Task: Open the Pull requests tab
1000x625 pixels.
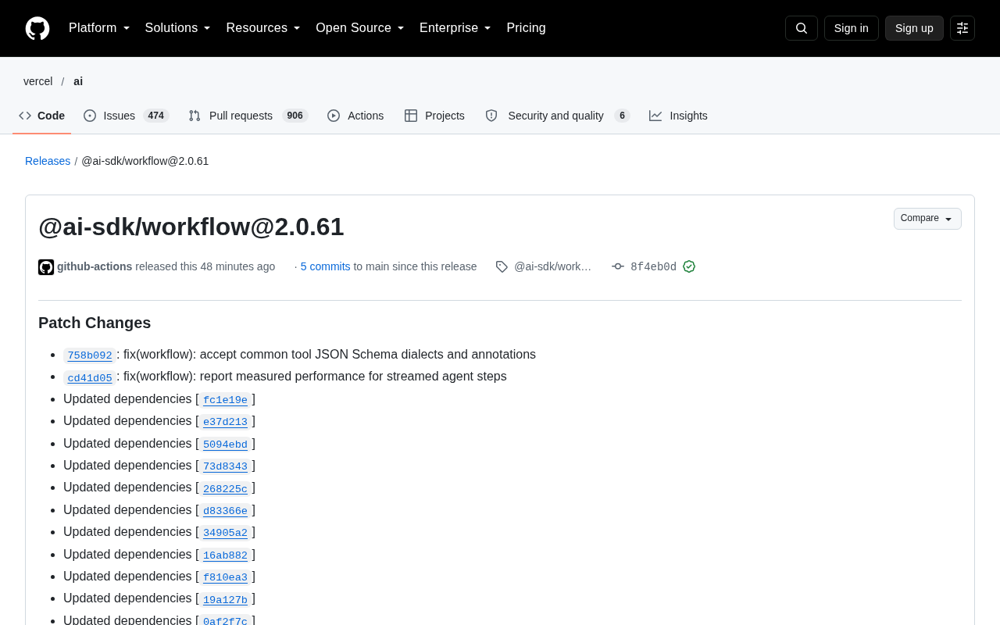Action: (x=248, y=116)
